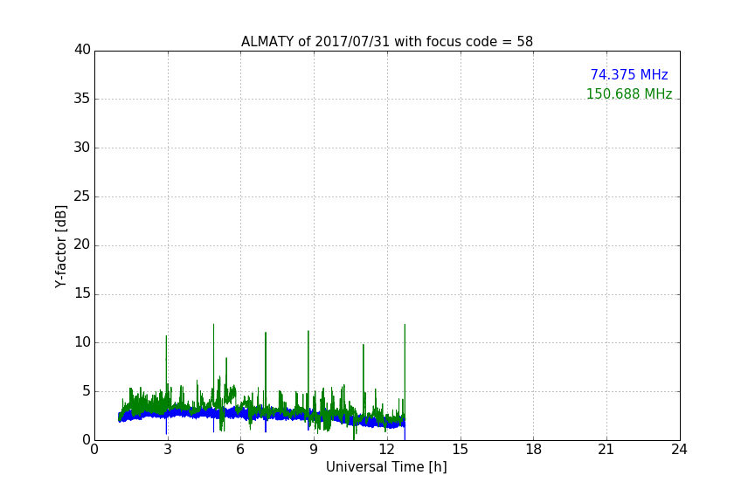
Task: Click the x-axis tick label '6'
Action: pos(240,450)
